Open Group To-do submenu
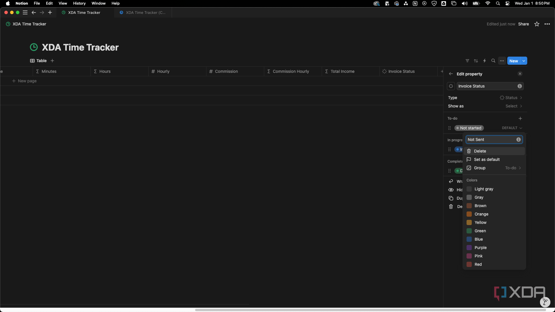The height and width of the screenshot is (312, 555). 494,168
